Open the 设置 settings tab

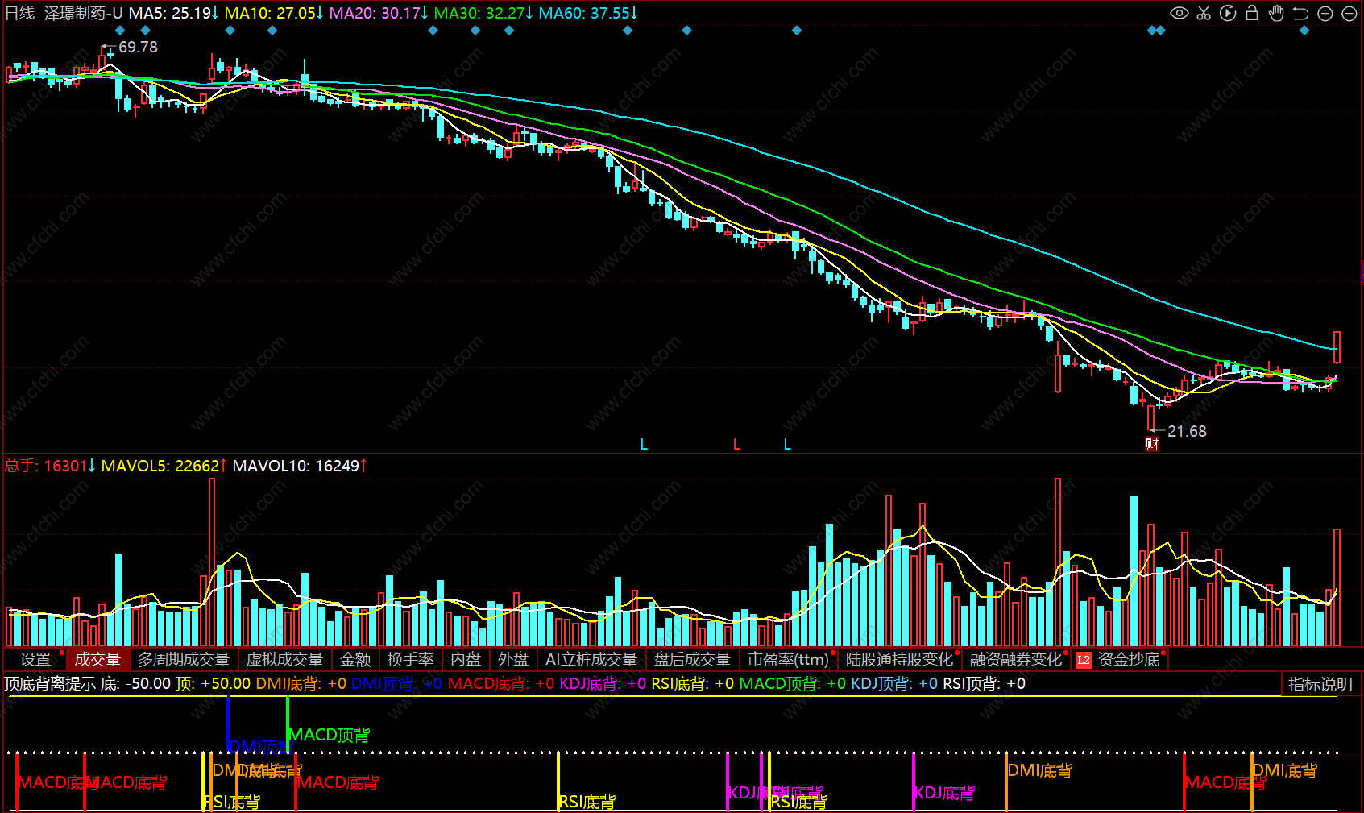(x=35, y=659)
